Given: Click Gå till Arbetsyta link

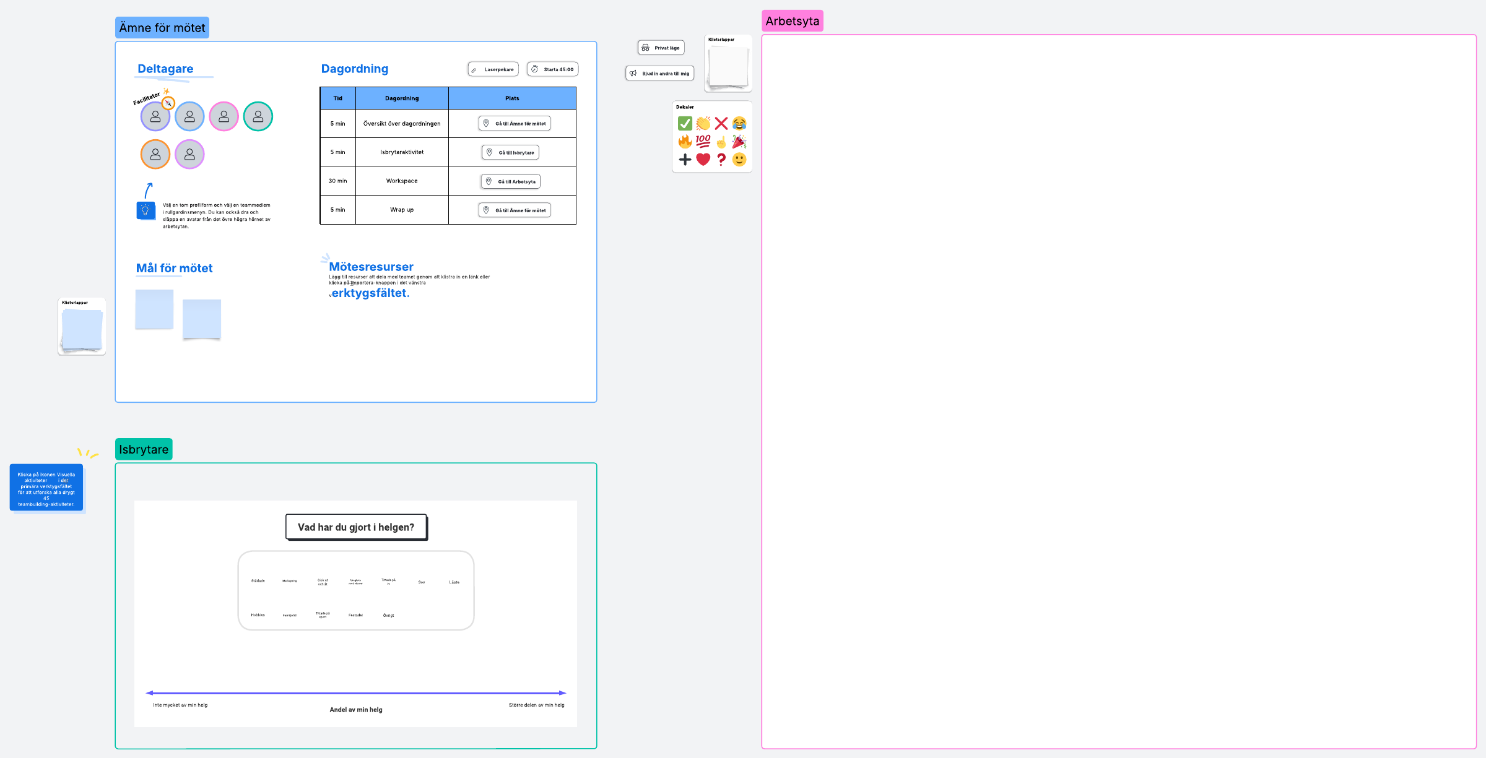Looking at the screenshot, I should click(x=510, y=181).
